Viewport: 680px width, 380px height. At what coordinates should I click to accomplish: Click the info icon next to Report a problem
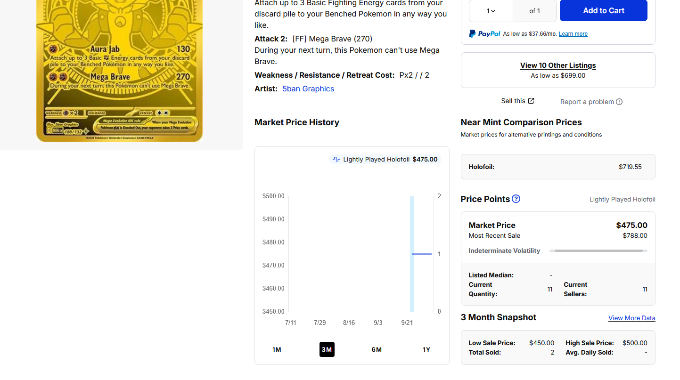(619, 102)
